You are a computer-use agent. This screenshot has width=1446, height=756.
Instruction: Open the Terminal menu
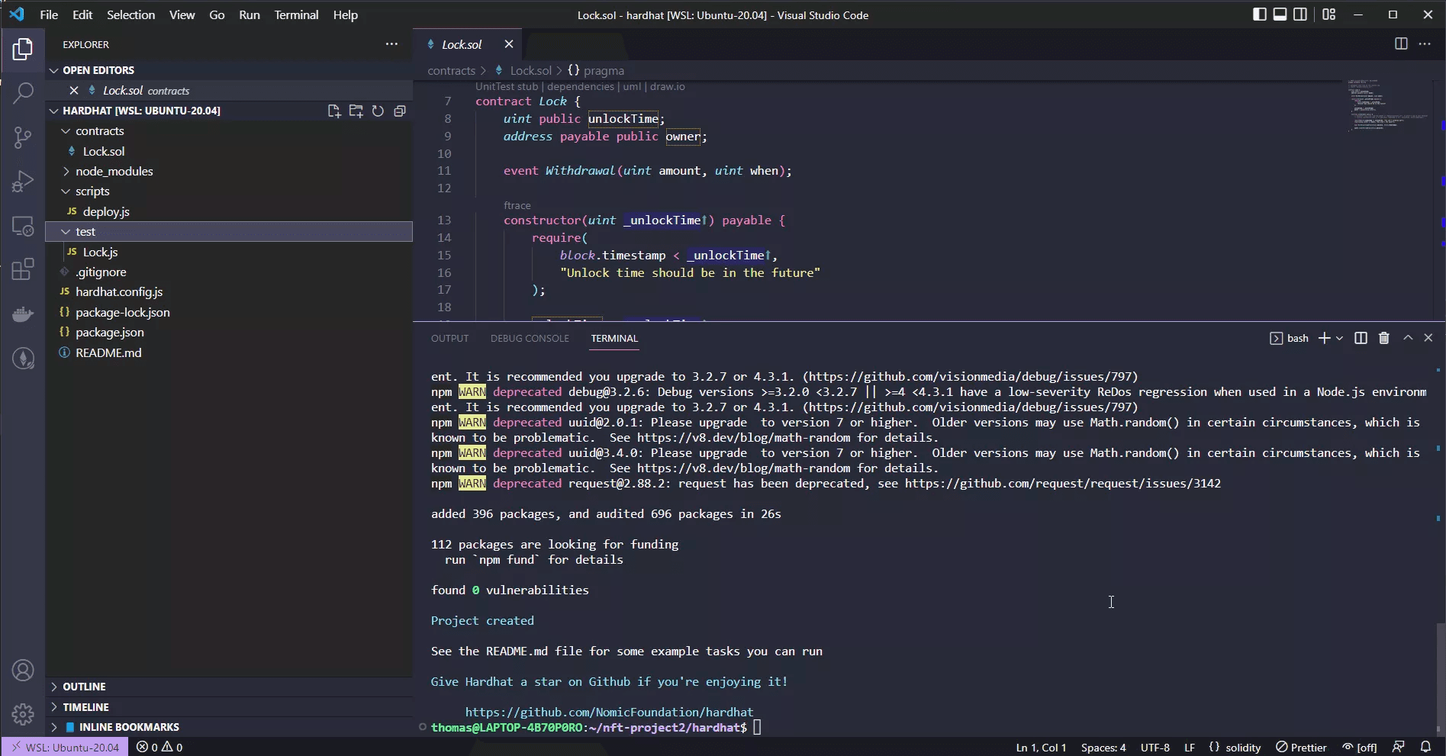(x=296, y=14)
